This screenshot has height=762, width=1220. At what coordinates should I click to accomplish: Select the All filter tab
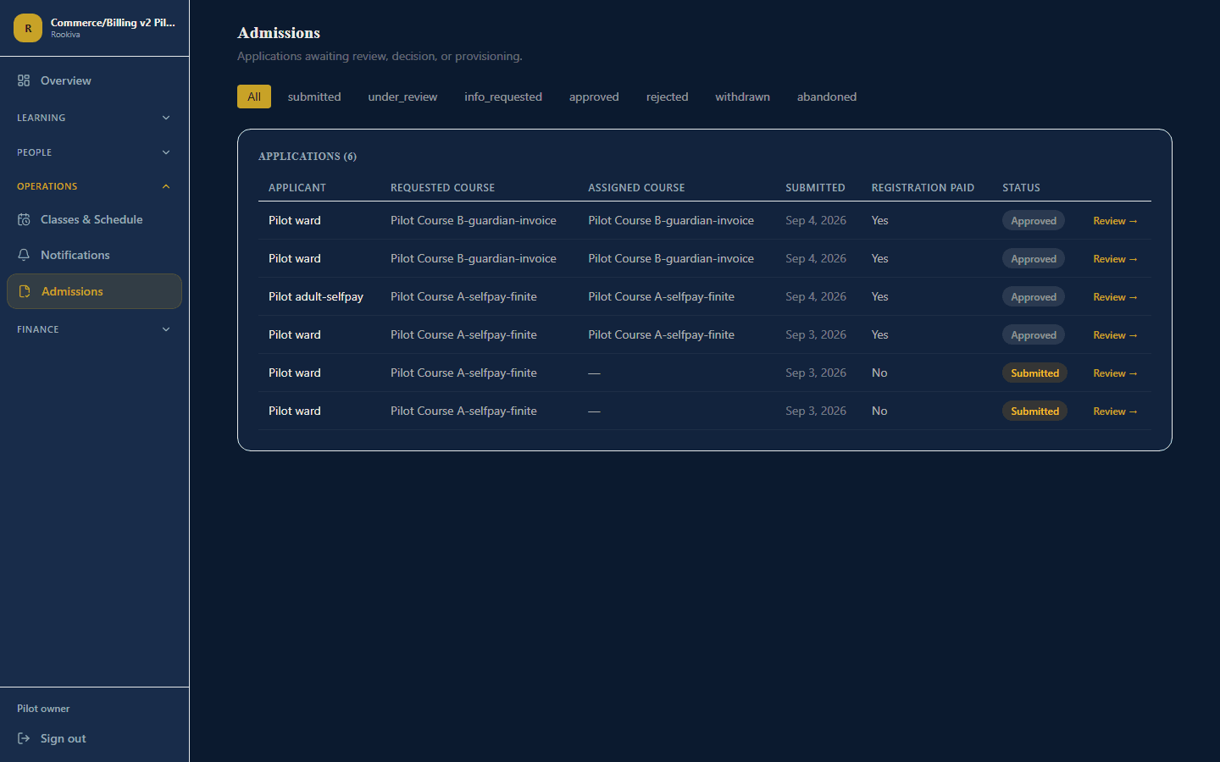tap(254, 97)
